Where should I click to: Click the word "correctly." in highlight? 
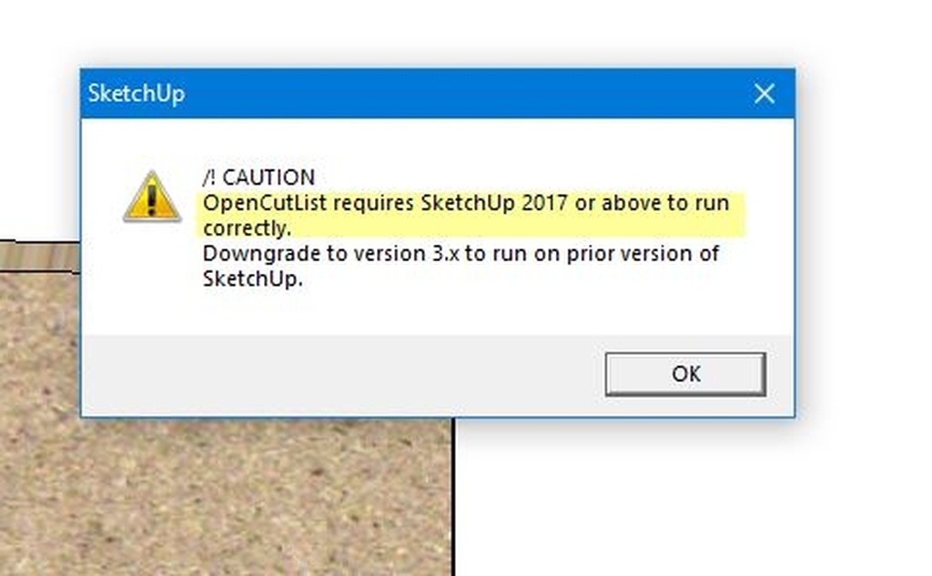[247, 228]
